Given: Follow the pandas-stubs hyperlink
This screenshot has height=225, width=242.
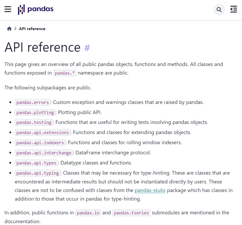Looking at the screenshot, I should [x=150, y=190].
